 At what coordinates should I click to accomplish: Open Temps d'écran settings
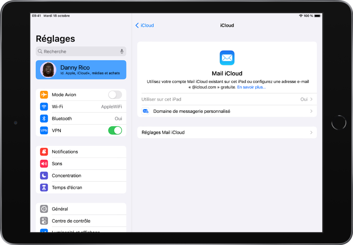[81, 188]
